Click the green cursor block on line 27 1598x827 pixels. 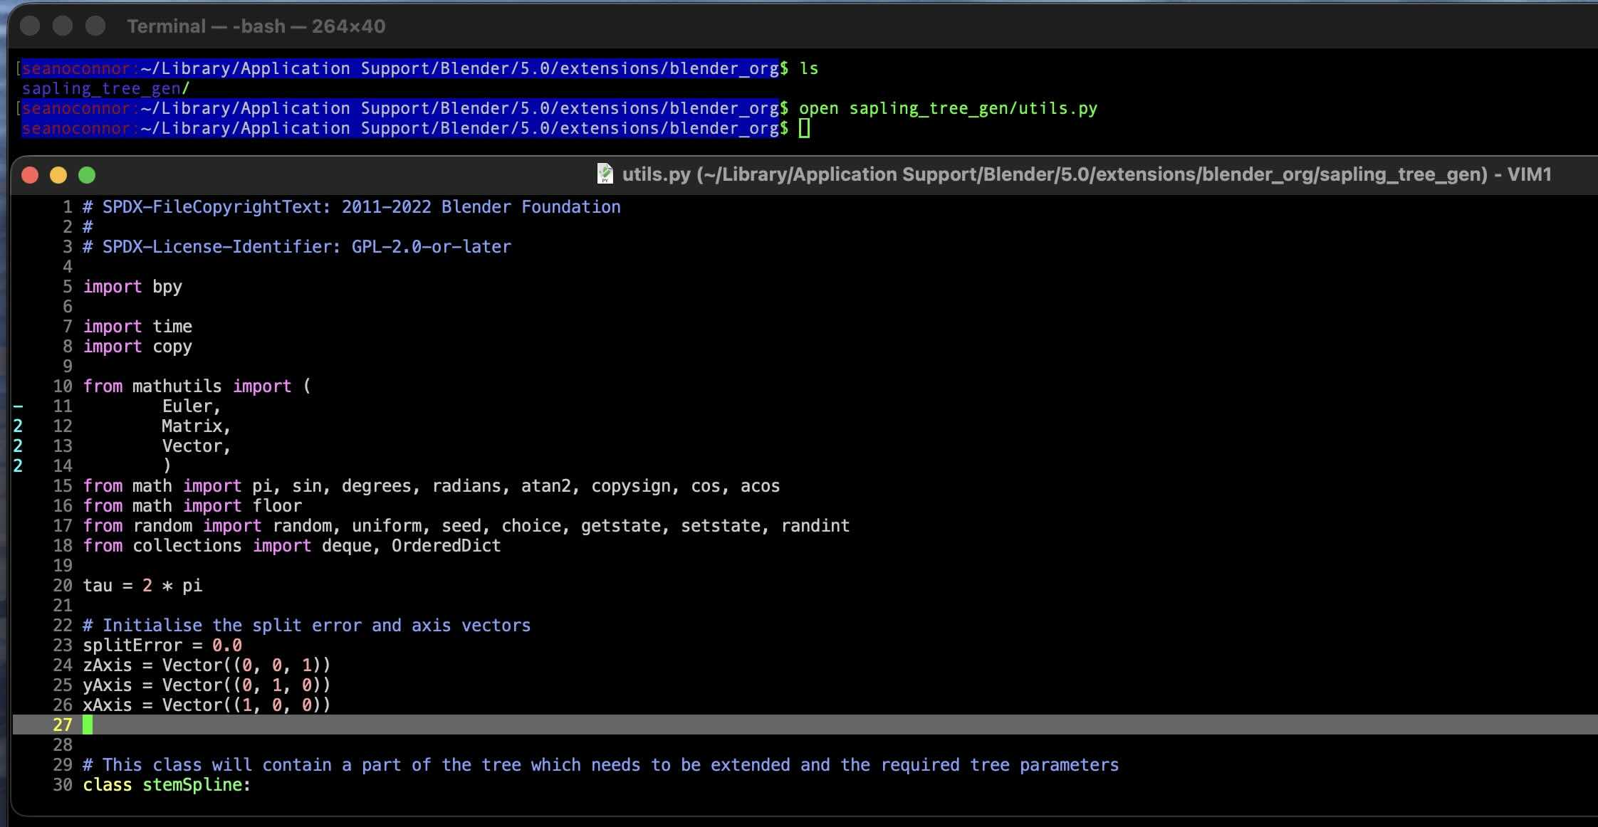coord(88,725)
